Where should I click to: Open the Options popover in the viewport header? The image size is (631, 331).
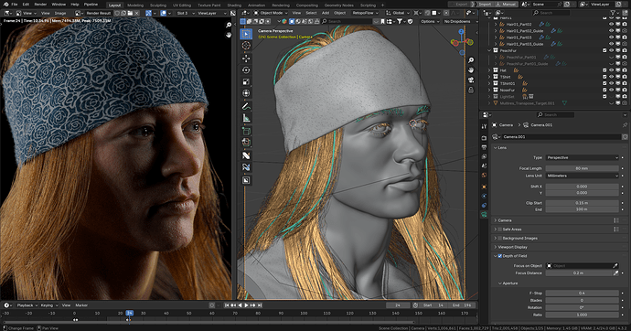(x=430, y=21)
